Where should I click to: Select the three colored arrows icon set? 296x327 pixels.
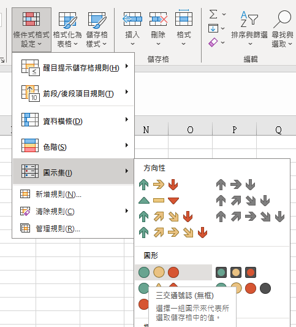[158, 185]
